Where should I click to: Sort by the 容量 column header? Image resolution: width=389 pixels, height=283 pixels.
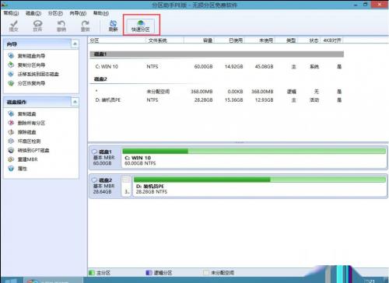pos(199,40)
